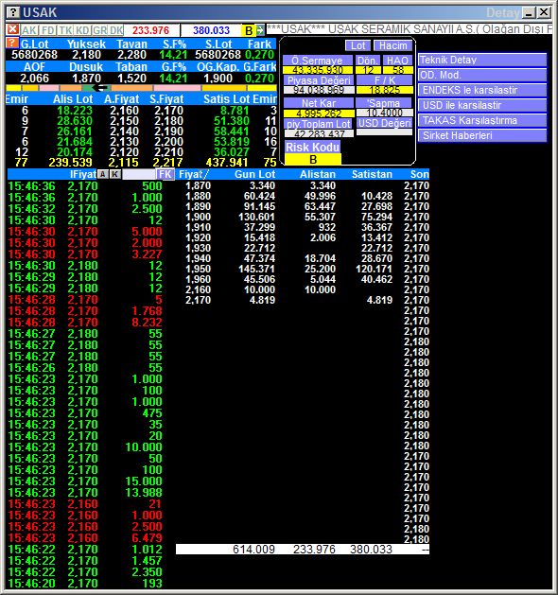Click the 'Sapma label
Screen dimensions: 558x595
click(383, 103)
